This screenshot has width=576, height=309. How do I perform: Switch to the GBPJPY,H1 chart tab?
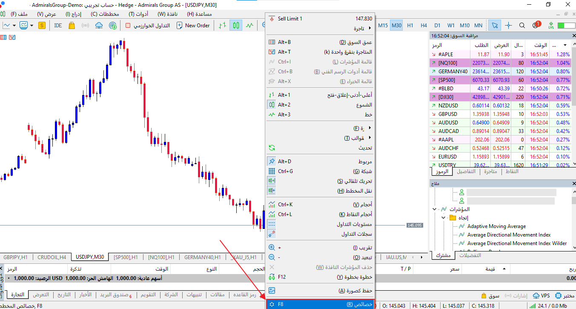click(15, 257)
